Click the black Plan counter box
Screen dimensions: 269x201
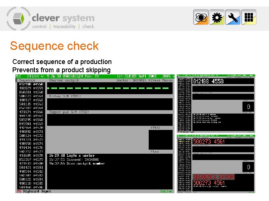pyautogui.click(x=161, y=140)
